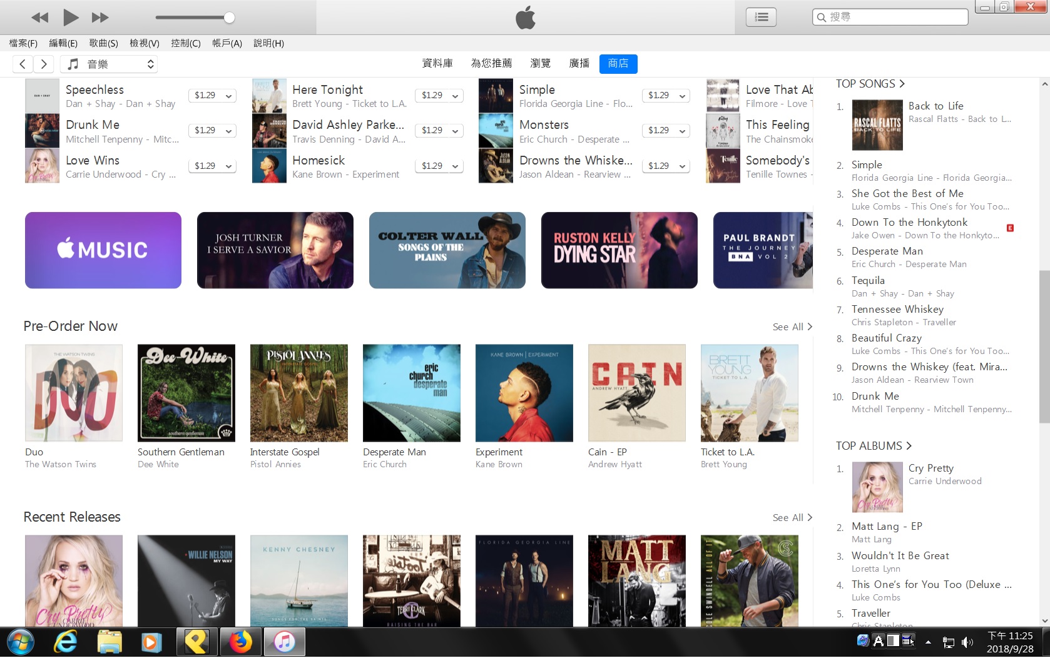Open Southern Gentleman album cover
Viewport: 1050px width, 658px height.
point(186,393)
